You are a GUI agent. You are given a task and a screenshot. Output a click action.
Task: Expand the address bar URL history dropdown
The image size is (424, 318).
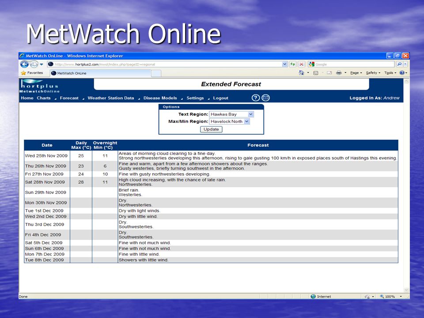[x=284, y=64]
